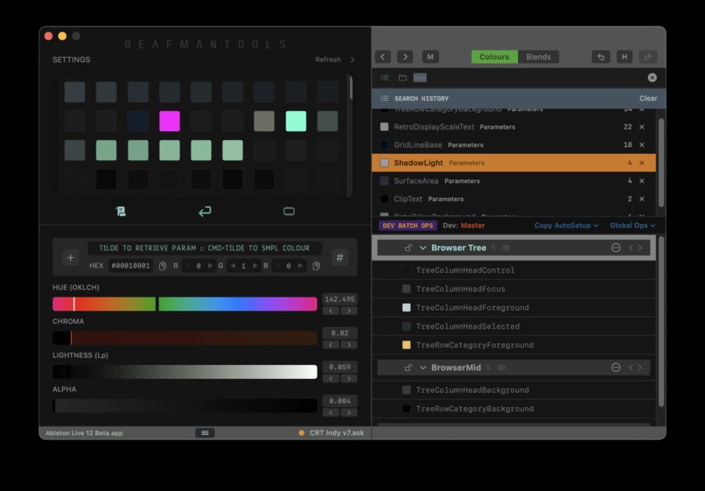705x491 pixels.
Task: Click the back arrow in the right toolbar
Action: pyautogui.click(x=382, y=57)
